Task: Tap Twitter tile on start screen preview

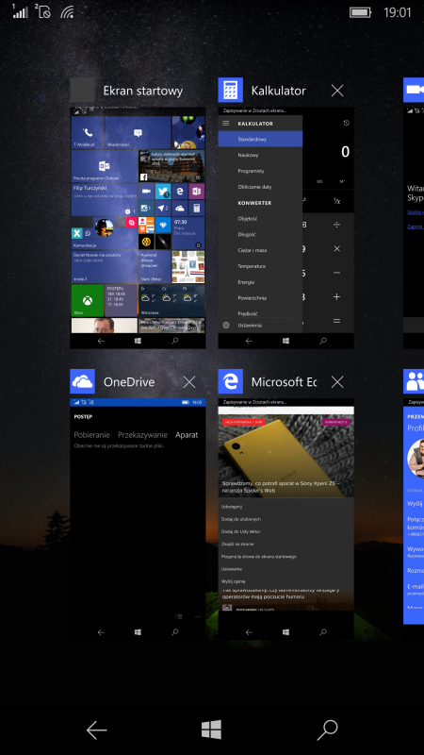Action: point(163,192)
